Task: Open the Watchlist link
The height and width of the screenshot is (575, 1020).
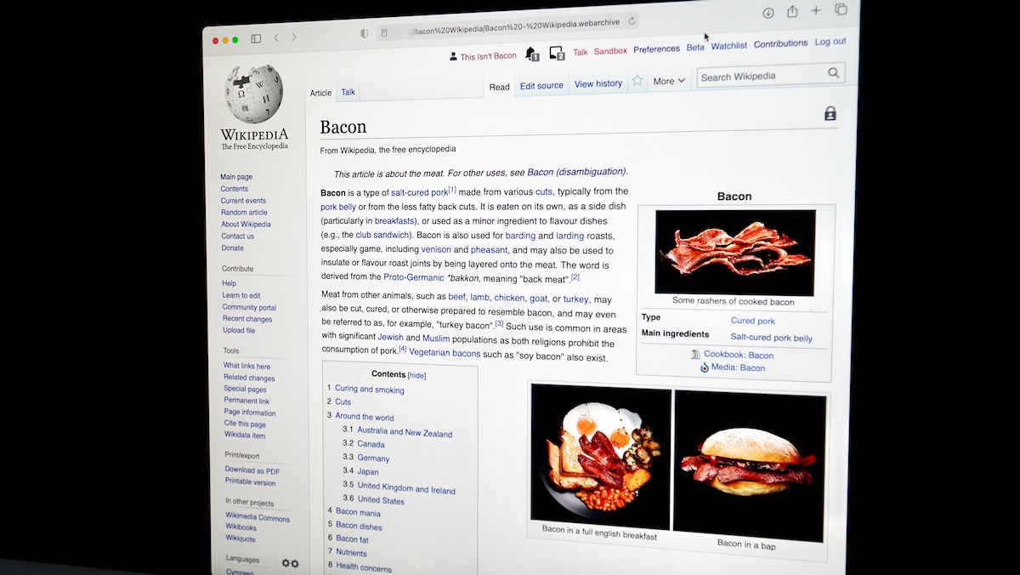Action: [729, 46]
